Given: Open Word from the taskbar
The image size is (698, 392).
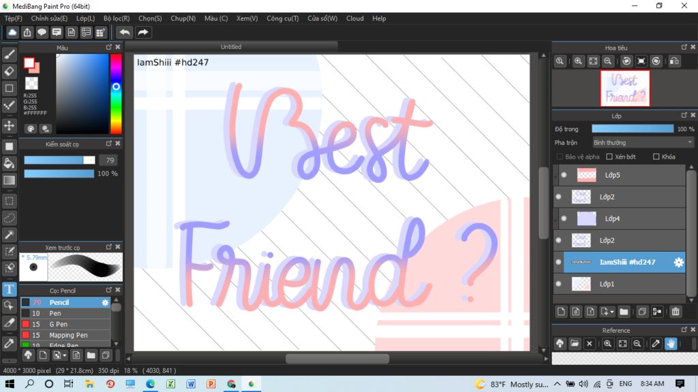Looking at the screenshot, I should pos(191,384).
